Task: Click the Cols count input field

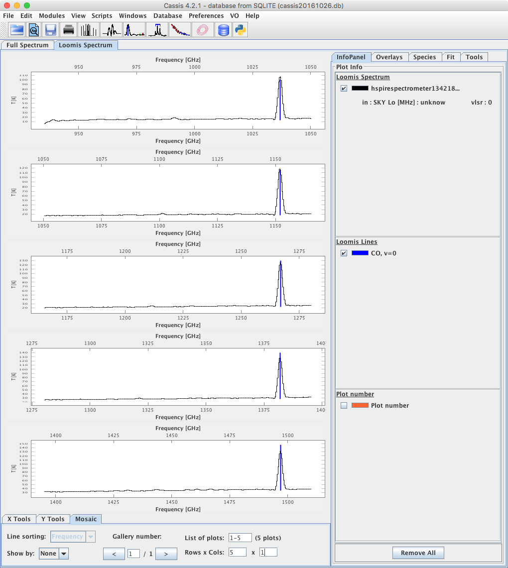Action: [268, 553]
